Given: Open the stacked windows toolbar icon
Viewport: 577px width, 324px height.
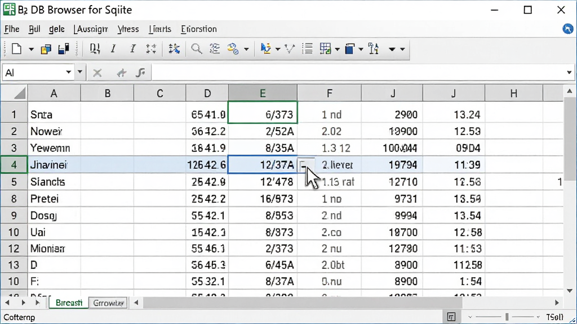Looking at the screenshot, I should (46, 49).
